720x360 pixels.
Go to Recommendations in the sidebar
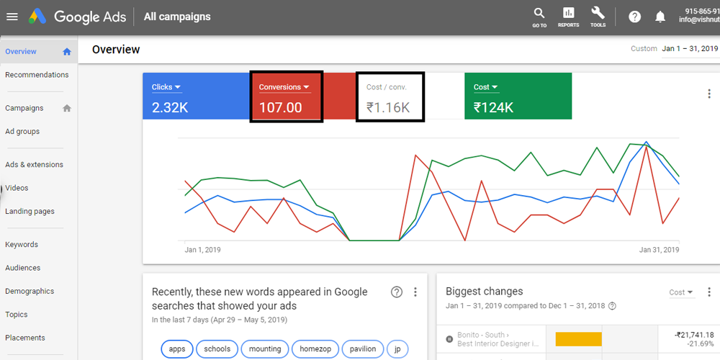pos(37,75)
